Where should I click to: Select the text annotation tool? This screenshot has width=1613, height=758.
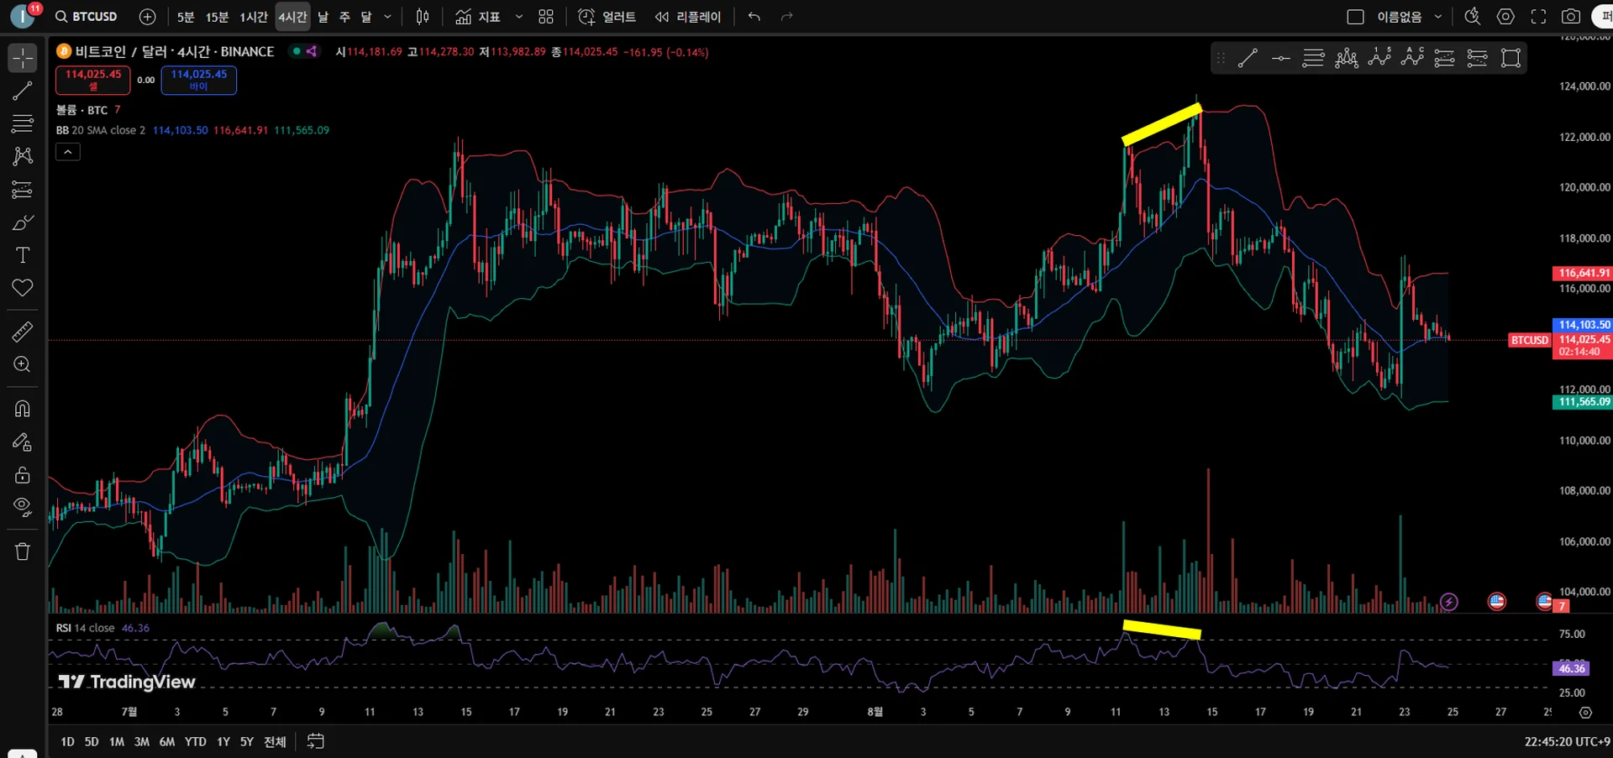click(23, 255)
